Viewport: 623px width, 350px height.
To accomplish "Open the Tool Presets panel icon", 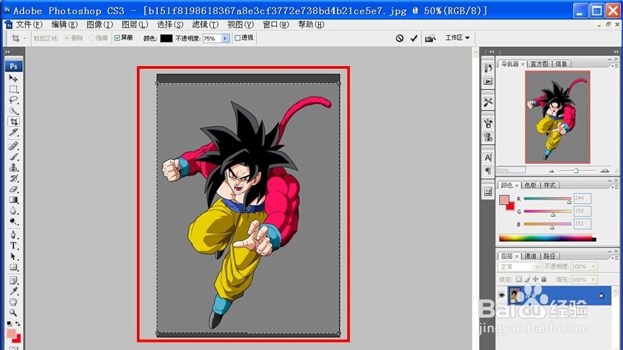I will point(488,102).
